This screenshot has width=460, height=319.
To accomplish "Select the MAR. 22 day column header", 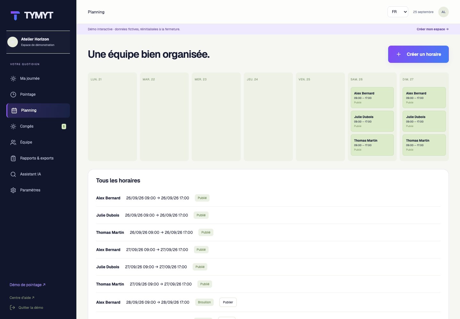I will (149, 79).
